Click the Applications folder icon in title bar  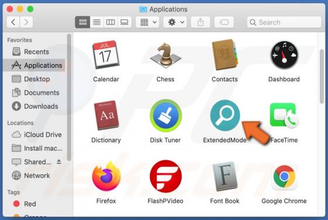(143, 9)
